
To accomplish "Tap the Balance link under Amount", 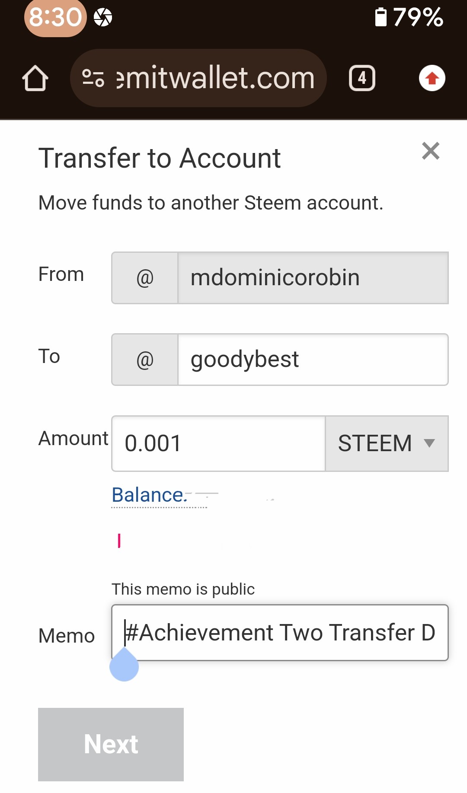I will point(149,495).
